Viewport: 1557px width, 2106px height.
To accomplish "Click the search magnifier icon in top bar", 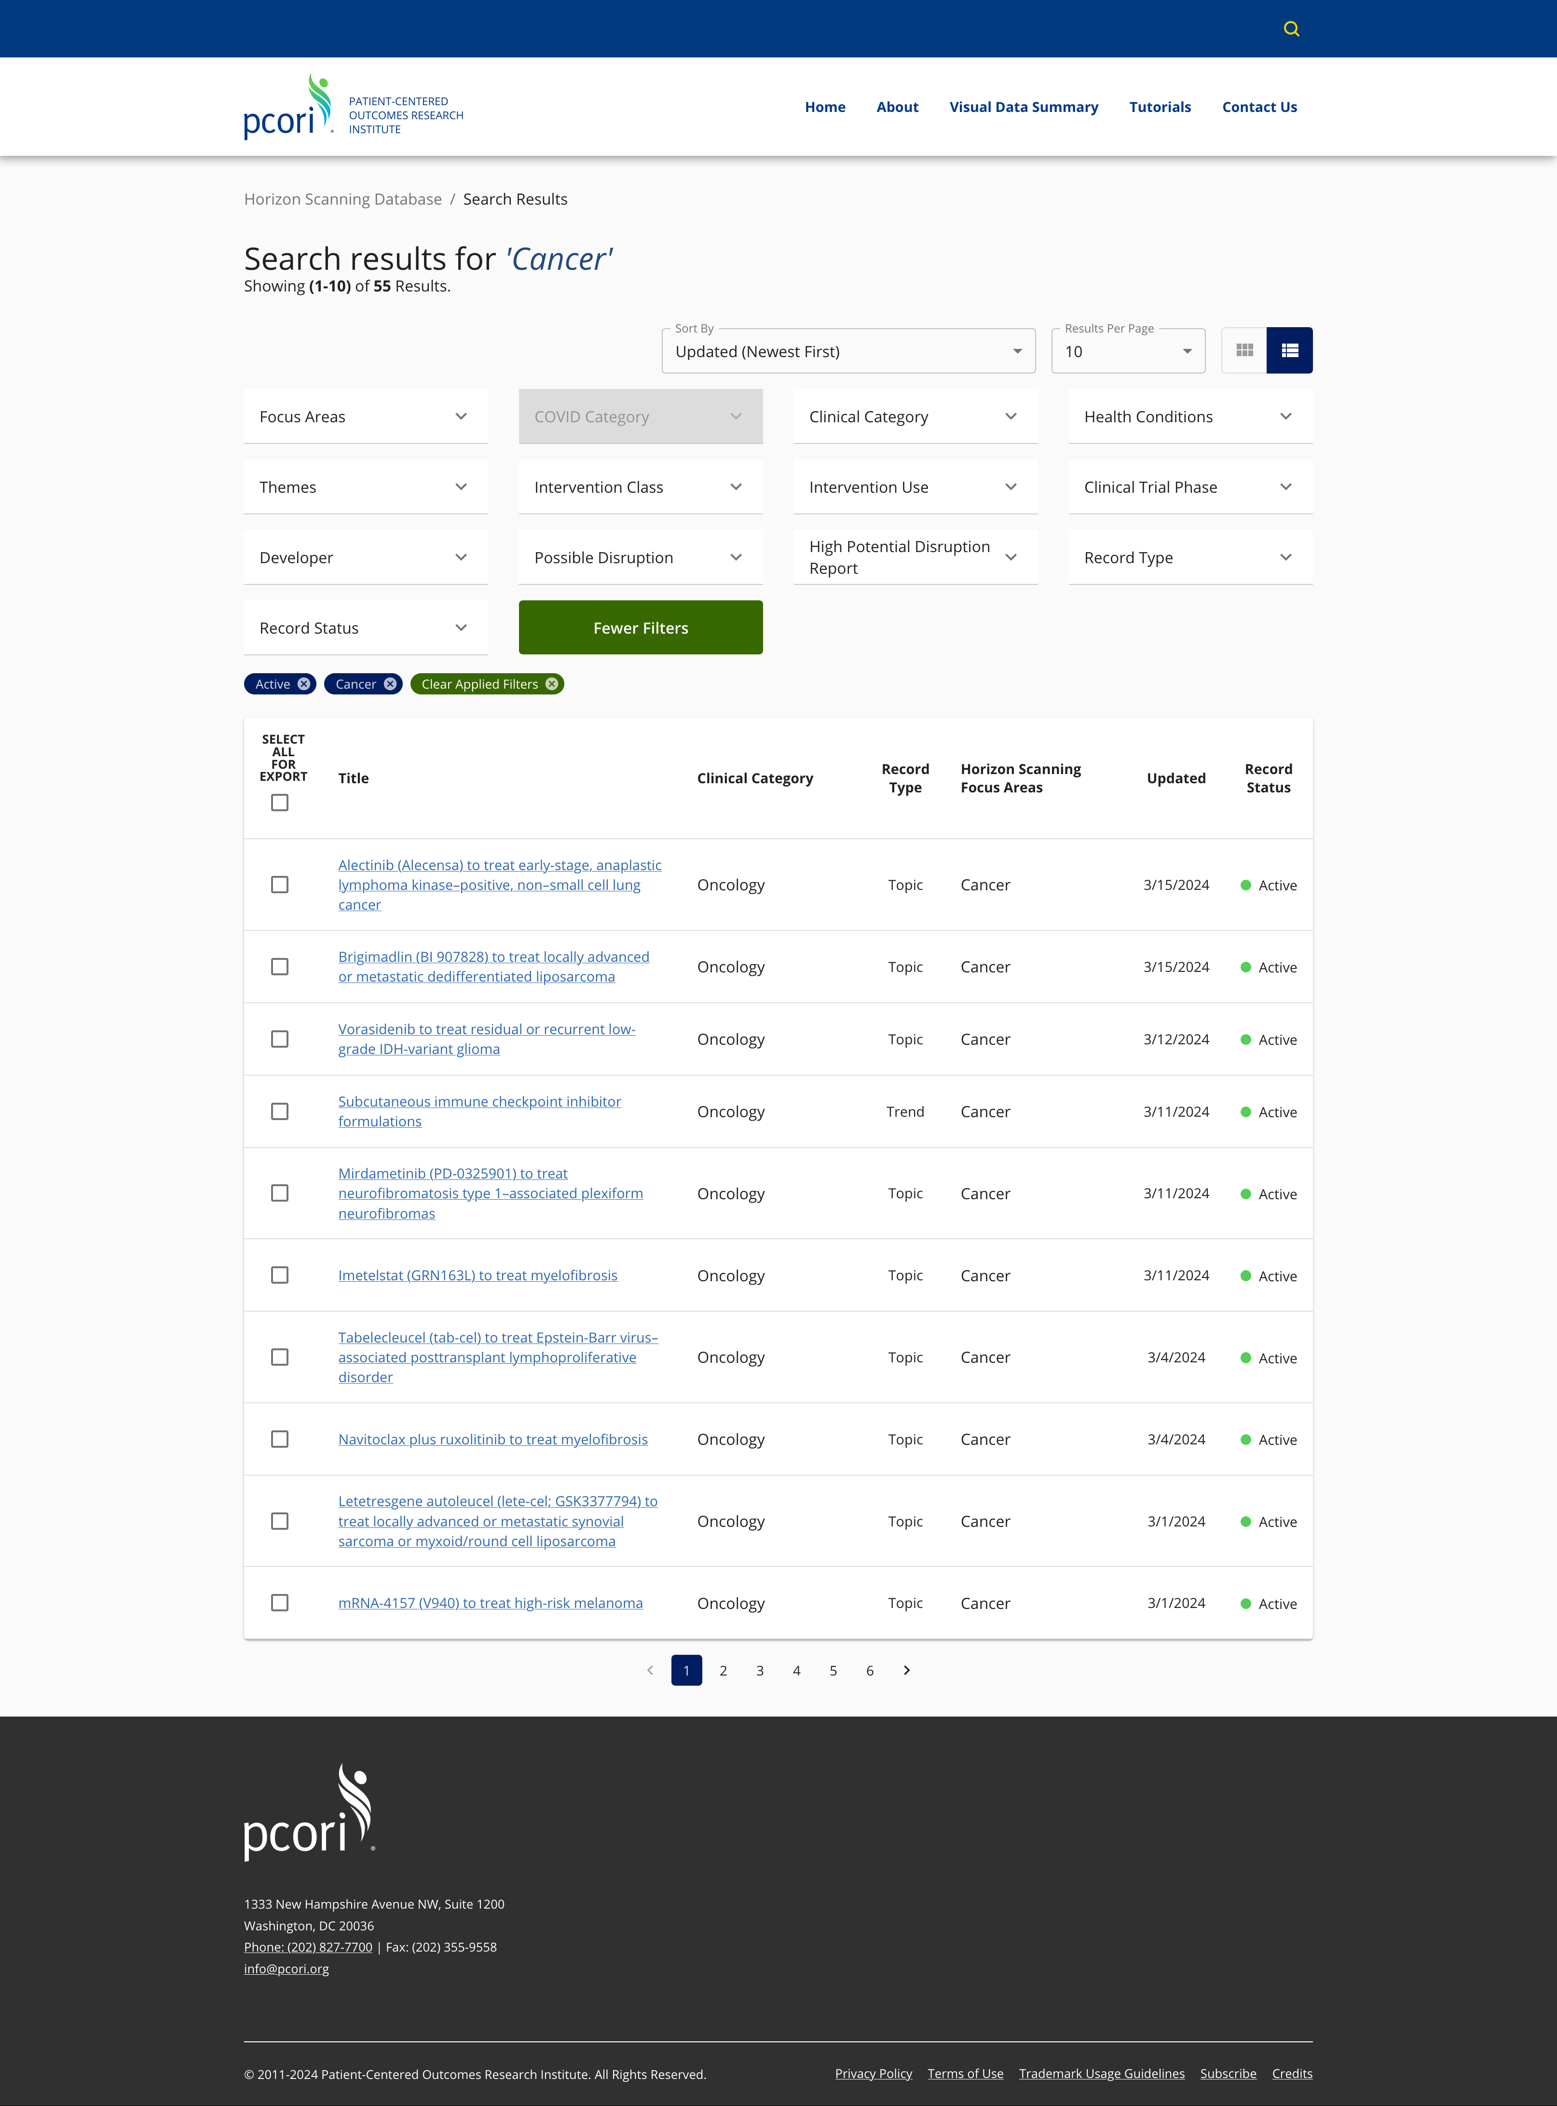I will (x=1291, y=29).
